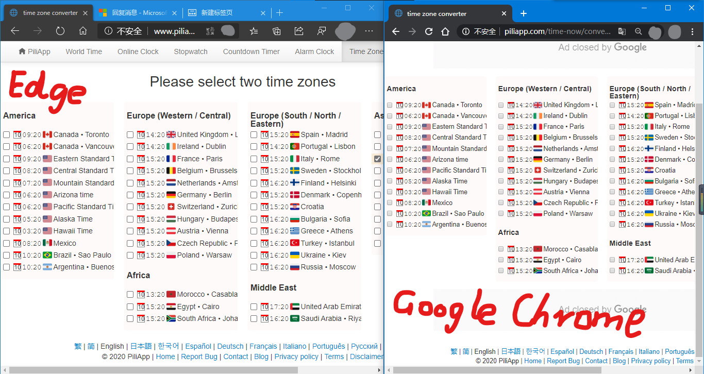Click Contact link in Chrome footer

[x=596, y=361]
